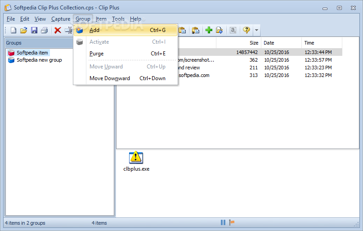Choose Purge in the Group menu
Screen dimensions: 363x231
[125, 54]
